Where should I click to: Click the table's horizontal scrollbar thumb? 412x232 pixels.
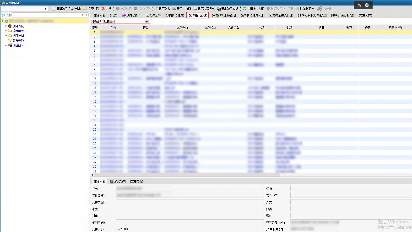(187, 175)
